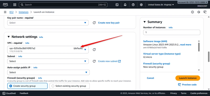The image size is (210, 96).
Task: Collapse the Network settings section
Action: point(9,37)
